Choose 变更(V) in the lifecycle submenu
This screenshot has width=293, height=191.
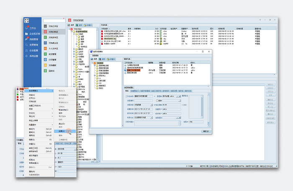click(64, 131)
